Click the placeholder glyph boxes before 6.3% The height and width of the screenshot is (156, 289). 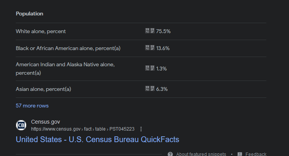[149, 89]
